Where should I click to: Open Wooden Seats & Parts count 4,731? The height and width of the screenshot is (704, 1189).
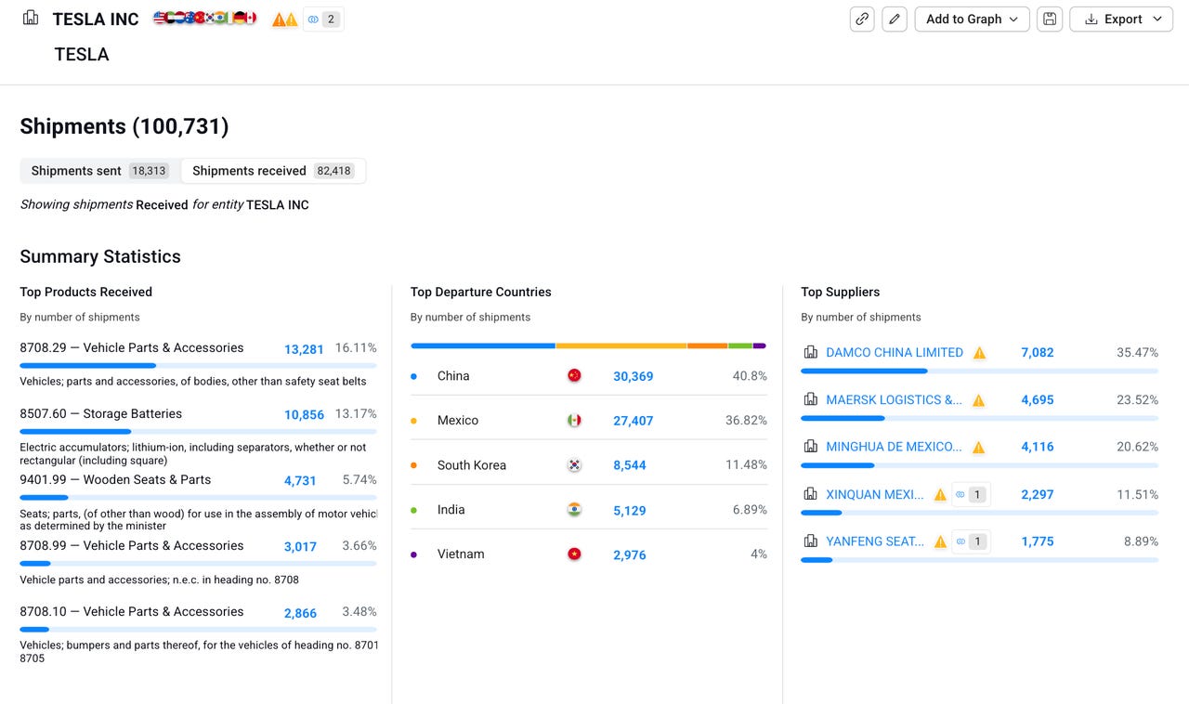click(x=300, y=481)
